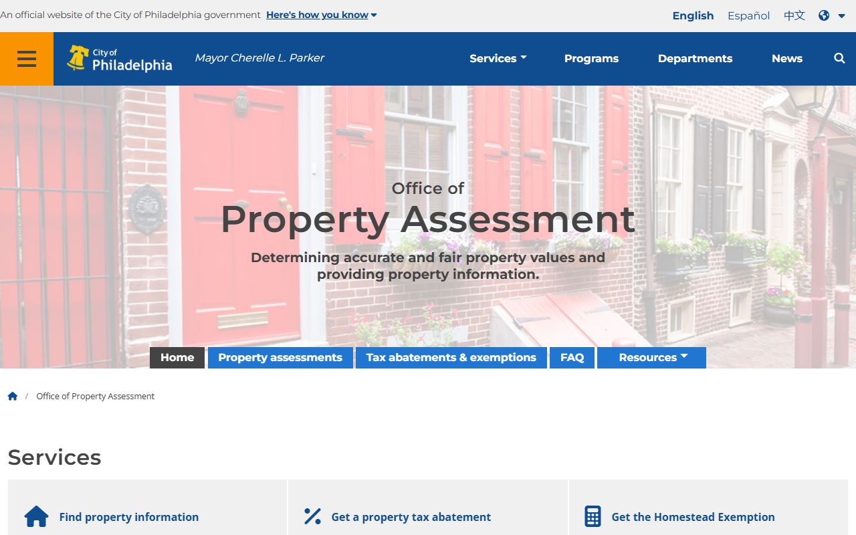Image resolution: width=856 pixels, height=535 pixels.
Task: Click the City of Philadelphia logo
Action: pyautogui.click(x=120, y=59)
